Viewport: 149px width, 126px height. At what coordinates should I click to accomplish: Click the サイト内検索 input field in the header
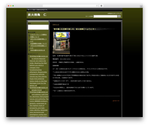point(105,16)
